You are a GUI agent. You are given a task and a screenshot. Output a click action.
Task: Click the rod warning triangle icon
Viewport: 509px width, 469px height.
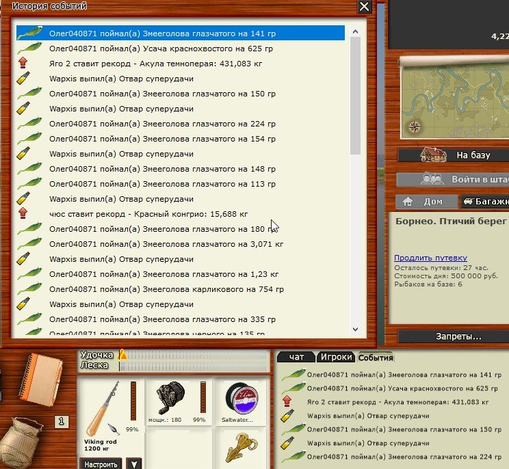click(123, 354)
